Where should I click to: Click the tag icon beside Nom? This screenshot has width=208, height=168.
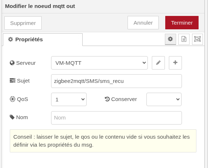12,117
